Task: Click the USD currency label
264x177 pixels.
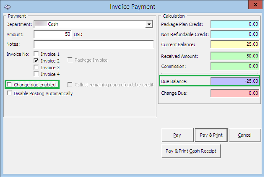Action: (78, 34)
